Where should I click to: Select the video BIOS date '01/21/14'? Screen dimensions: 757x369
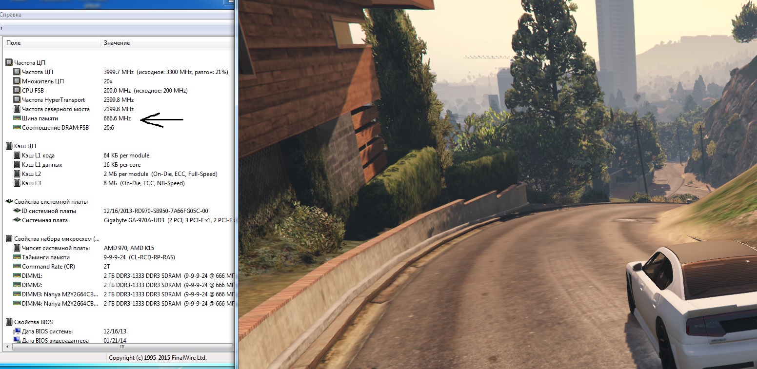coord(115,340)
